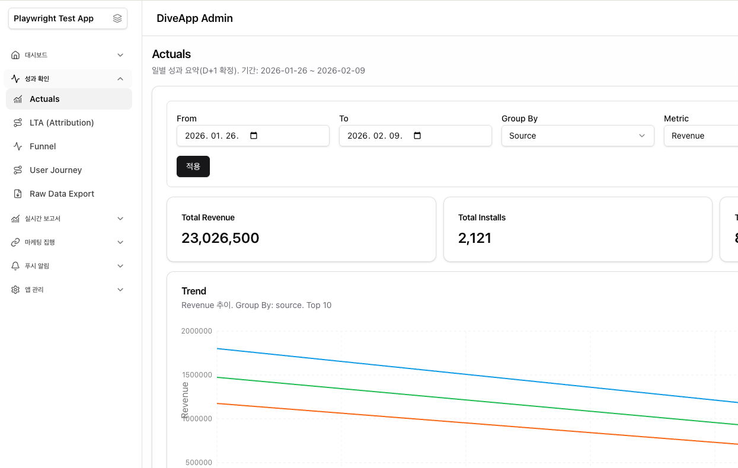This screenshot has width=738, height=468.
Task: Expand the 대시보드 menu chevron
Action: (120, 55)
